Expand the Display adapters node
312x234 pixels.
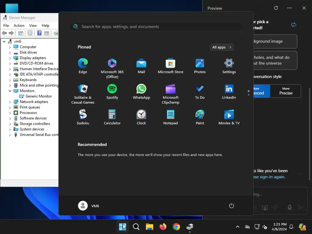10,58
